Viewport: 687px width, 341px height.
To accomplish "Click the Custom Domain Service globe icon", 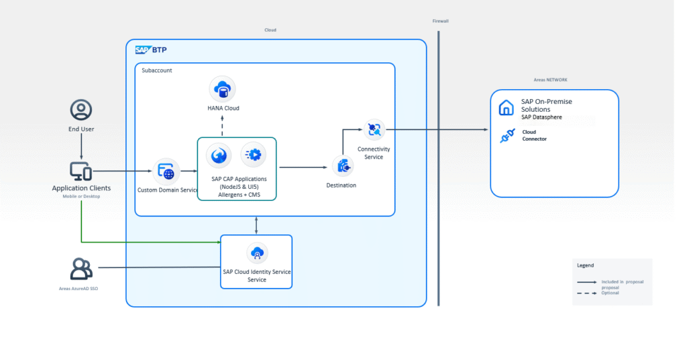I will pos(166,172).
